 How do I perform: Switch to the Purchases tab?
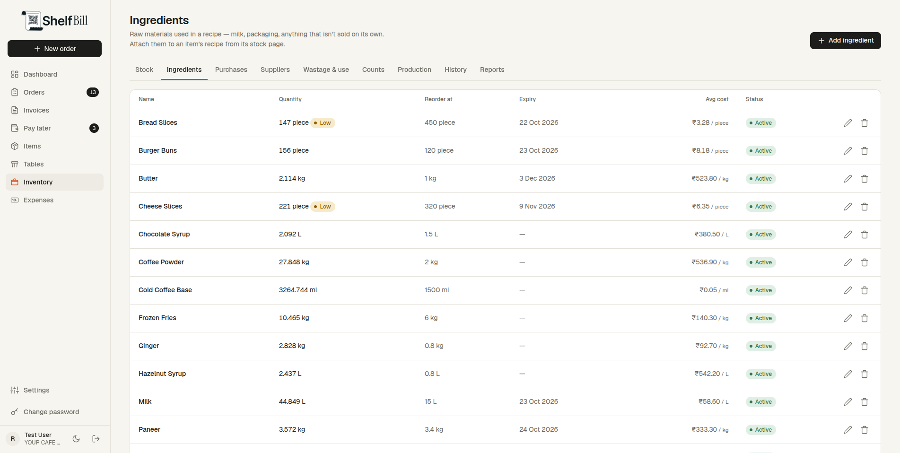[x=231, y=70]
